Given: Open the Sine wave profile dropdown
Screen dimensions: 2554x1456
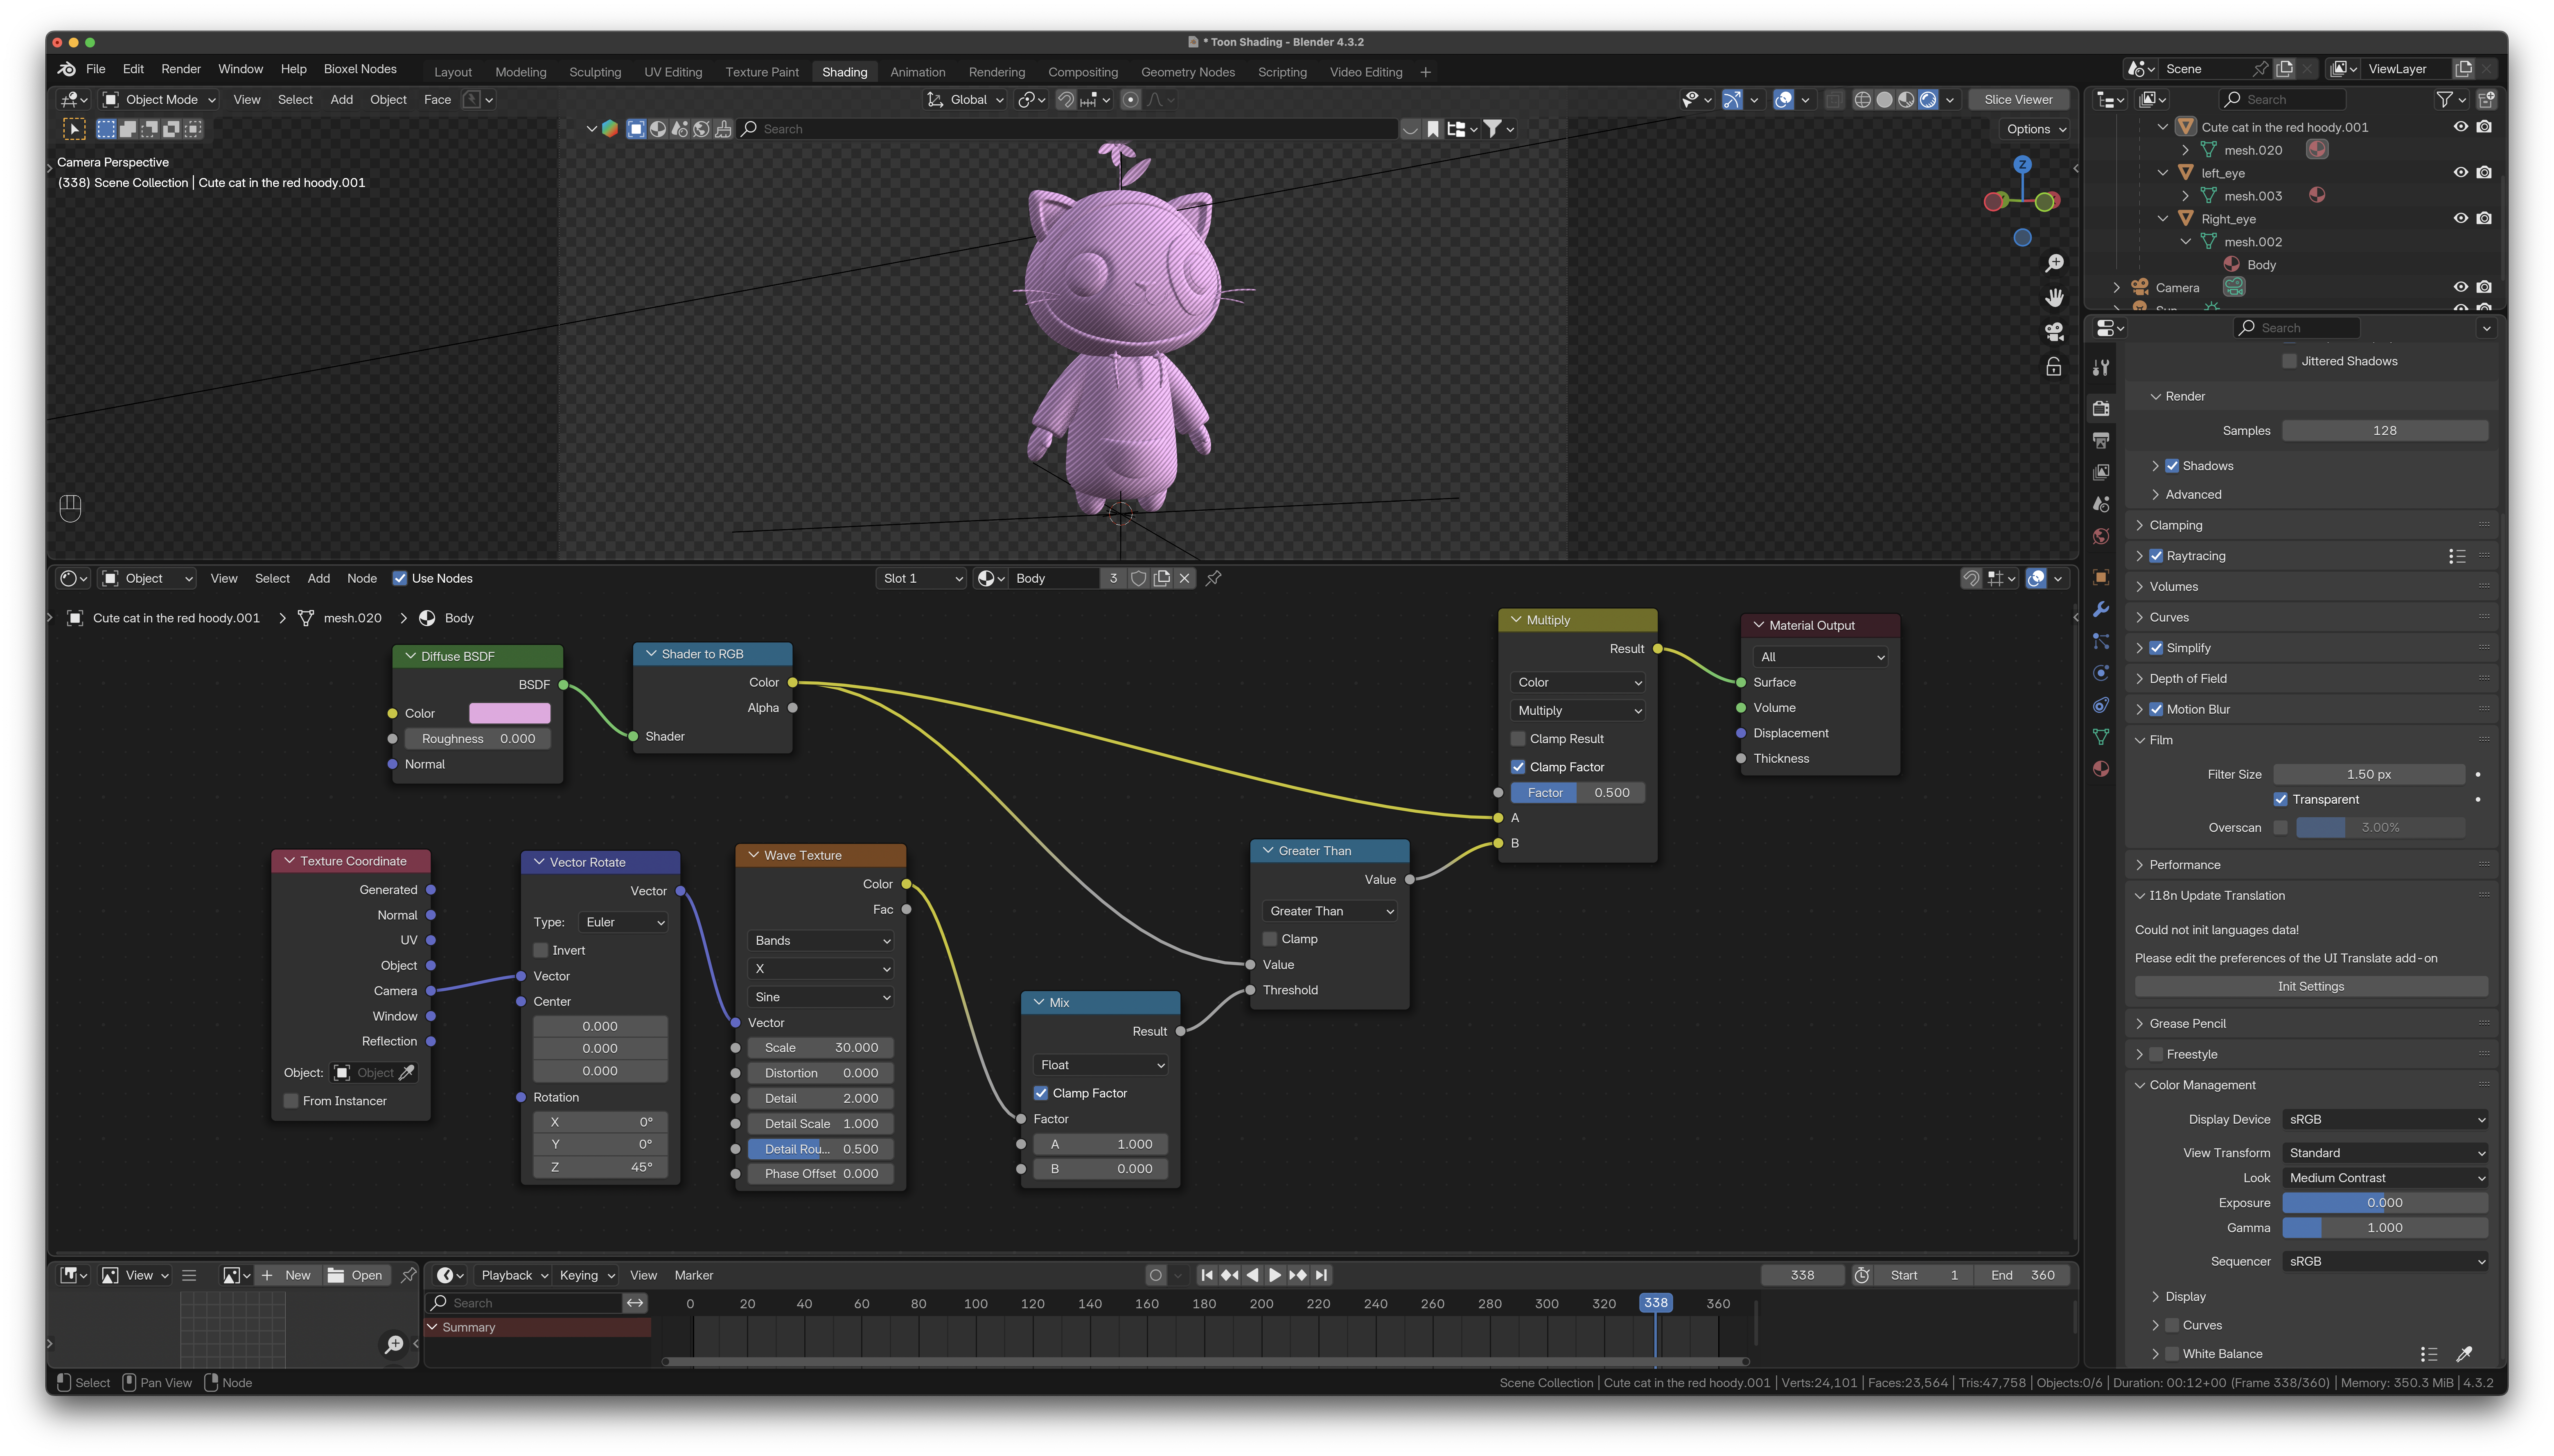Looking at the screenshot, I should point(821,997).
